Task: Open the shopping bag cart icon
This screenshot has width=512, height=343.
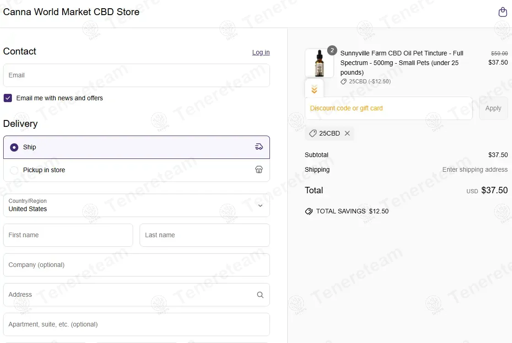Action: click(x=502, y=12)
